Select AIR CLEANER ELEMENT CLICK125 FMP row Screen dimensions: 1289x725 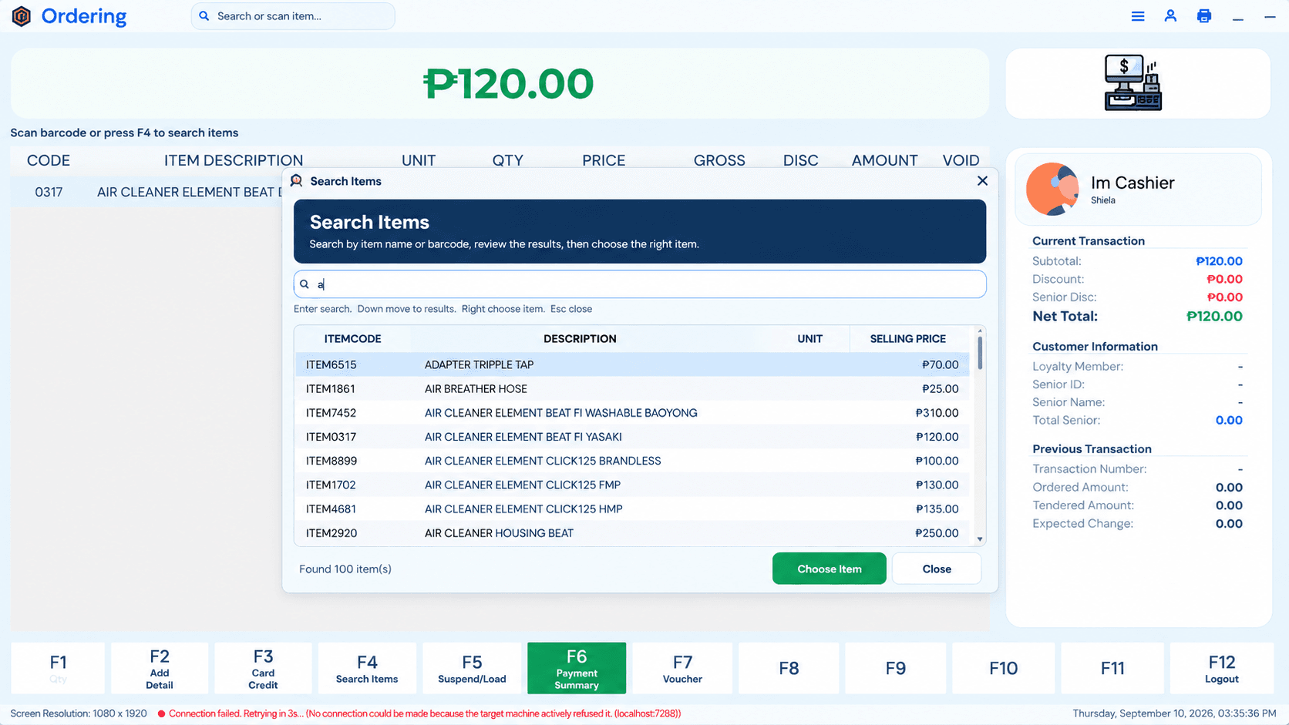[x=632, y=485]
